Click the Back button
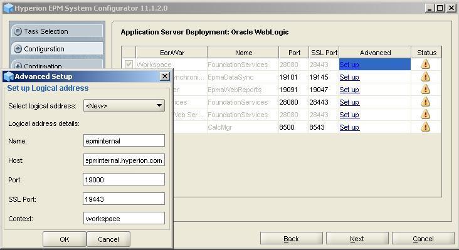 click(292, 239)
